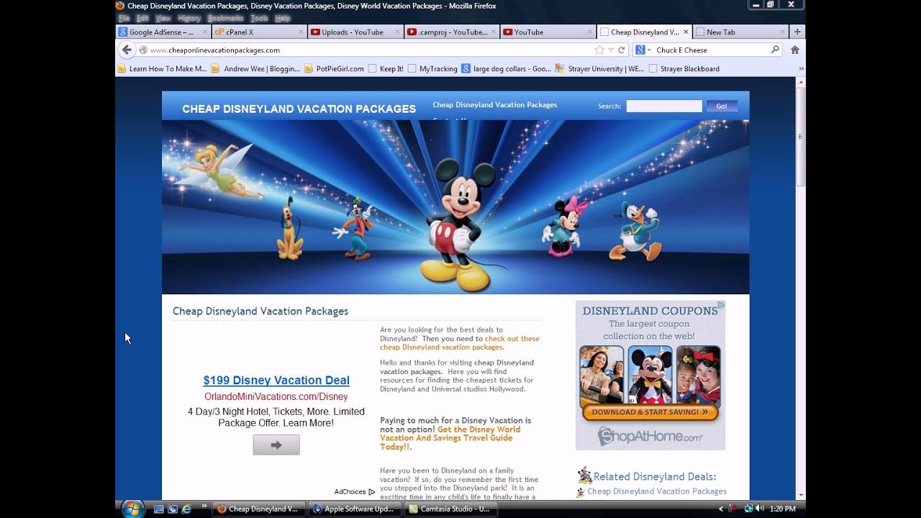Open the Help menu
The width and height of the screenshot is (921, 518).
(x=282, y=18)
